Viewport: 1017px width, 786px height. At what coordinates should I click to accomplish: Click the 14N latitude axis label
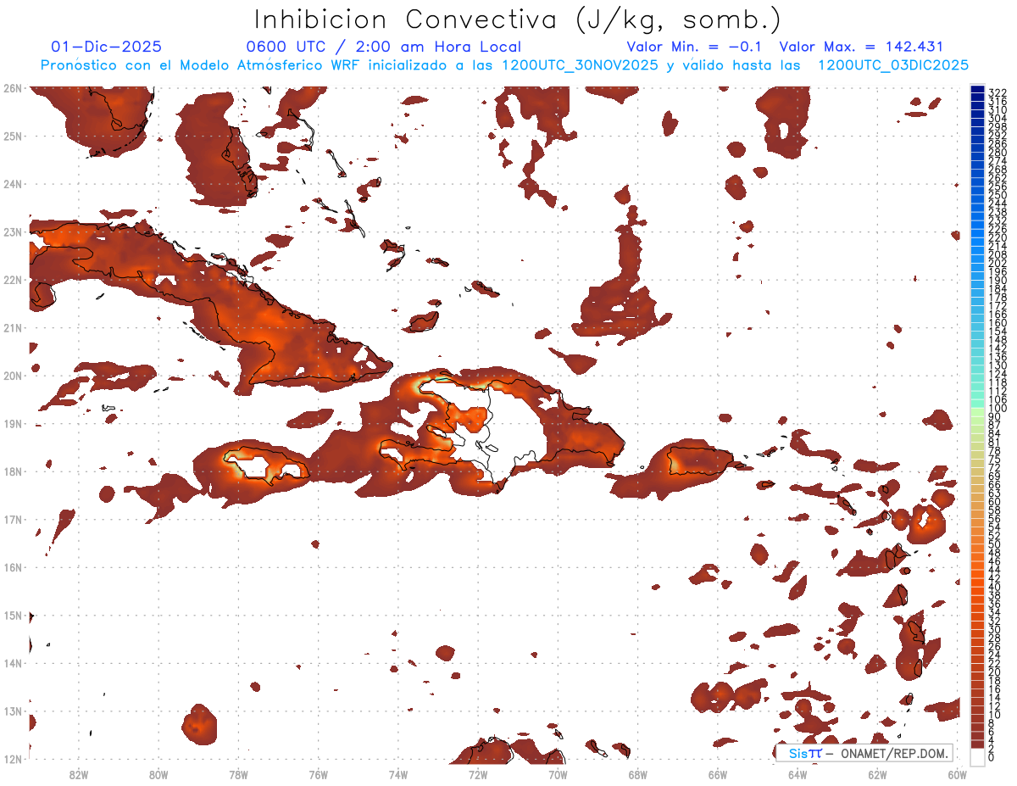coord(12,663)
